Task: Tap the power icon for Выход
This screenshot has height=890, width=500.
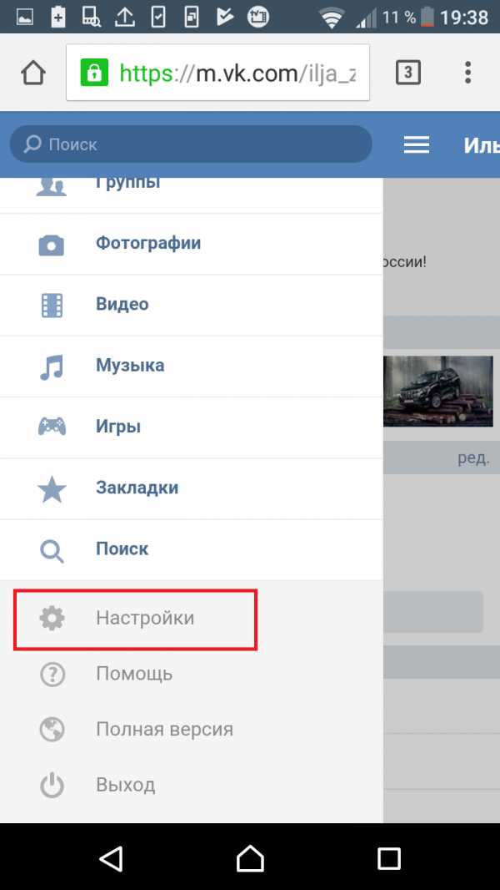Action: click(52, 786)
